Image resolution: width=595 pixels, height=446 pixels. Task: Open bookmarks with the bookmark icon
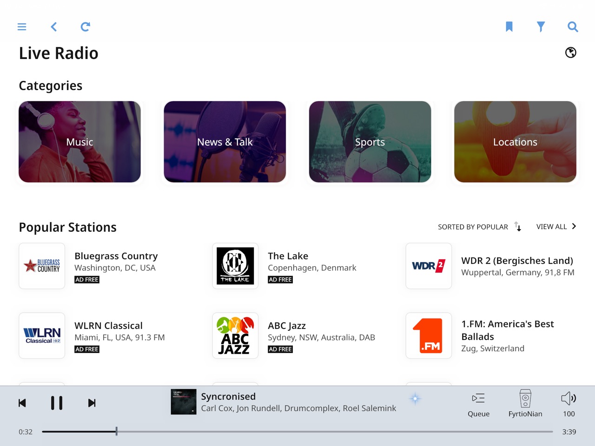(x=509, y=27)
